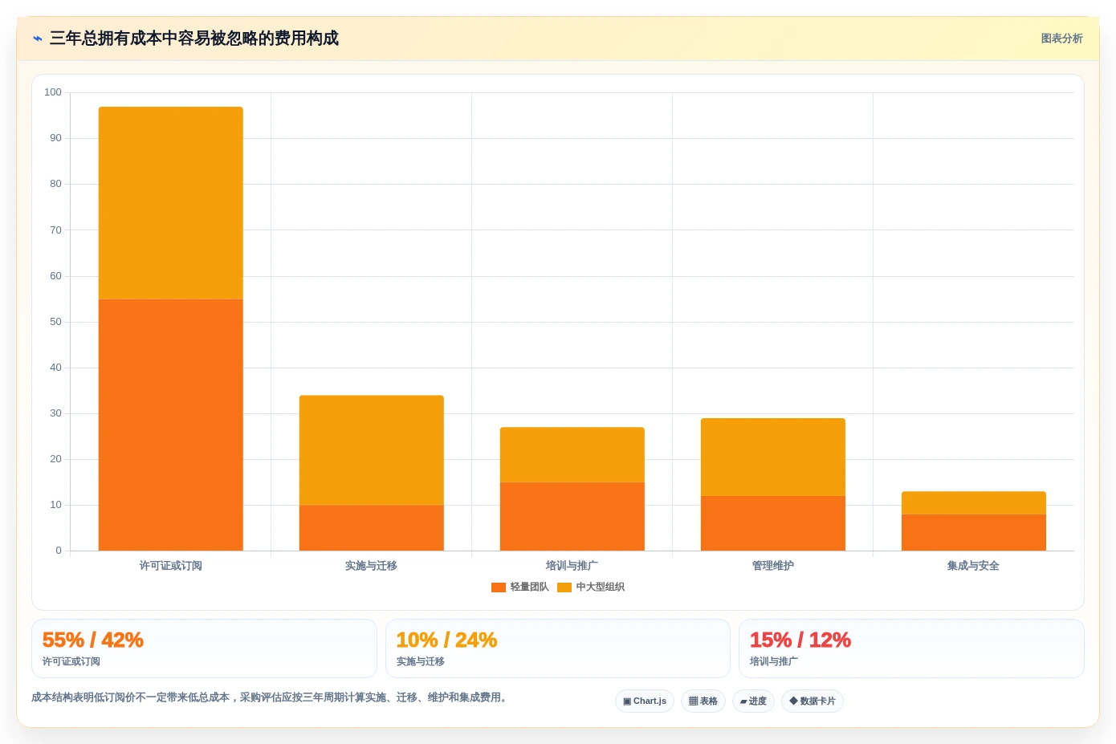The image size is (1116, 744).
Task: Click the 实施与迁移 light team bar segment
Action: tap(372, 528)
